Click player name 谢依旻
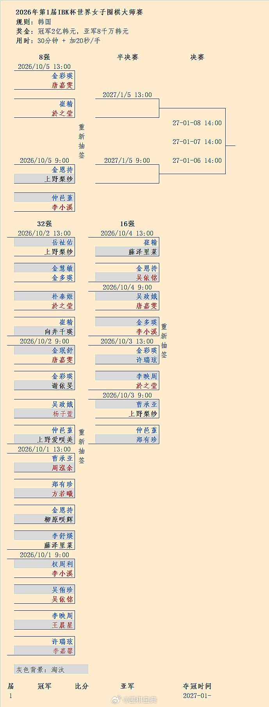The image size is (269, 707). tap(62, 386)
